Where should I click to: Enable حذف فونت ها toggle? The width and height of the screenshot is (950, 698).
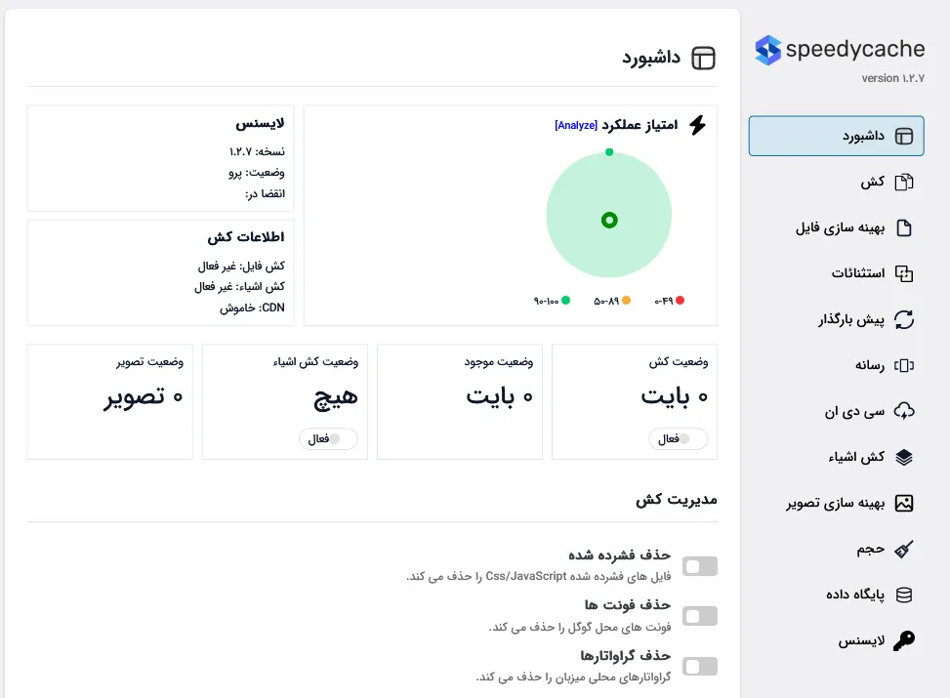[x=700, y=616]
